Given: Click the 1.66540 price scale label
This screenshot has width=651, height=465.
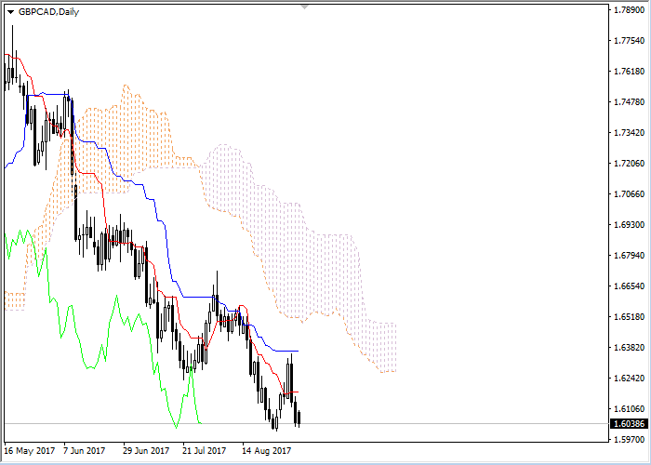Looking at the screenshot, I should [630, 286].
